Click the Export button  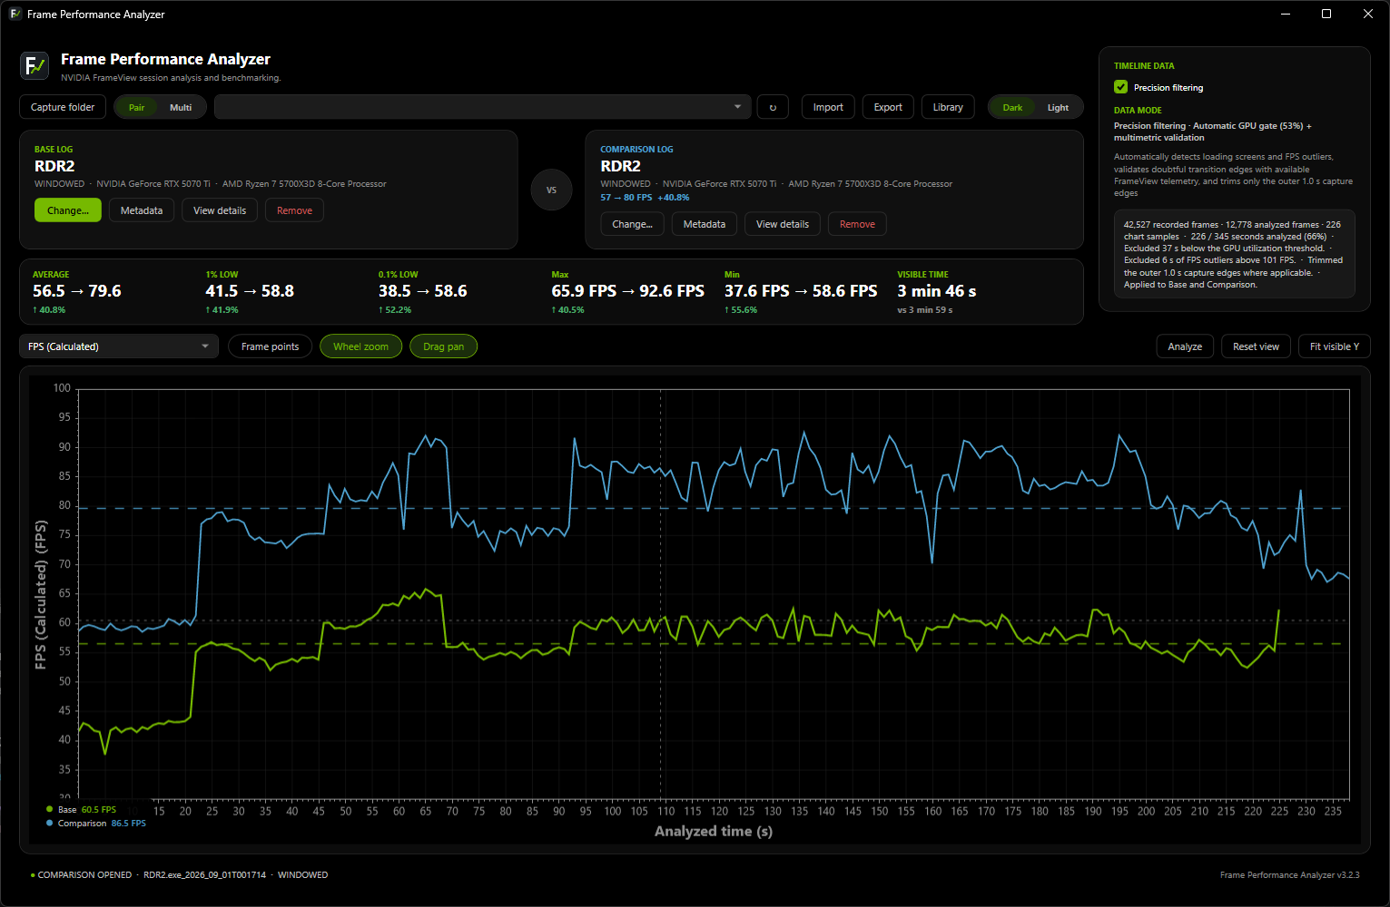point(888,107)
